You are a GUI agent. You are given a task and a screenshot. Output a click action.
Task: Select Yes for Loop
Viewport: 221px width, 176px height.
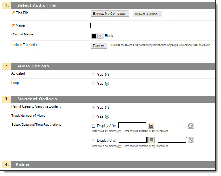click(93, 84)
